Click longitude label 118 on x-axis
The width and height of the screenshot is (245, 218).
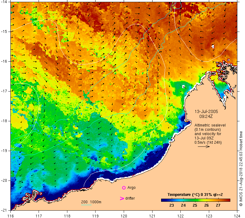[x=67, y=216]
